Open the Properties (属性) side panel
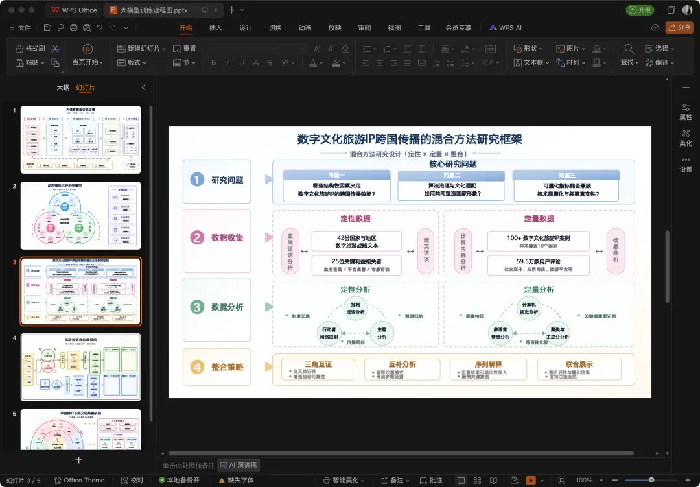 click(x=686, y=112)
